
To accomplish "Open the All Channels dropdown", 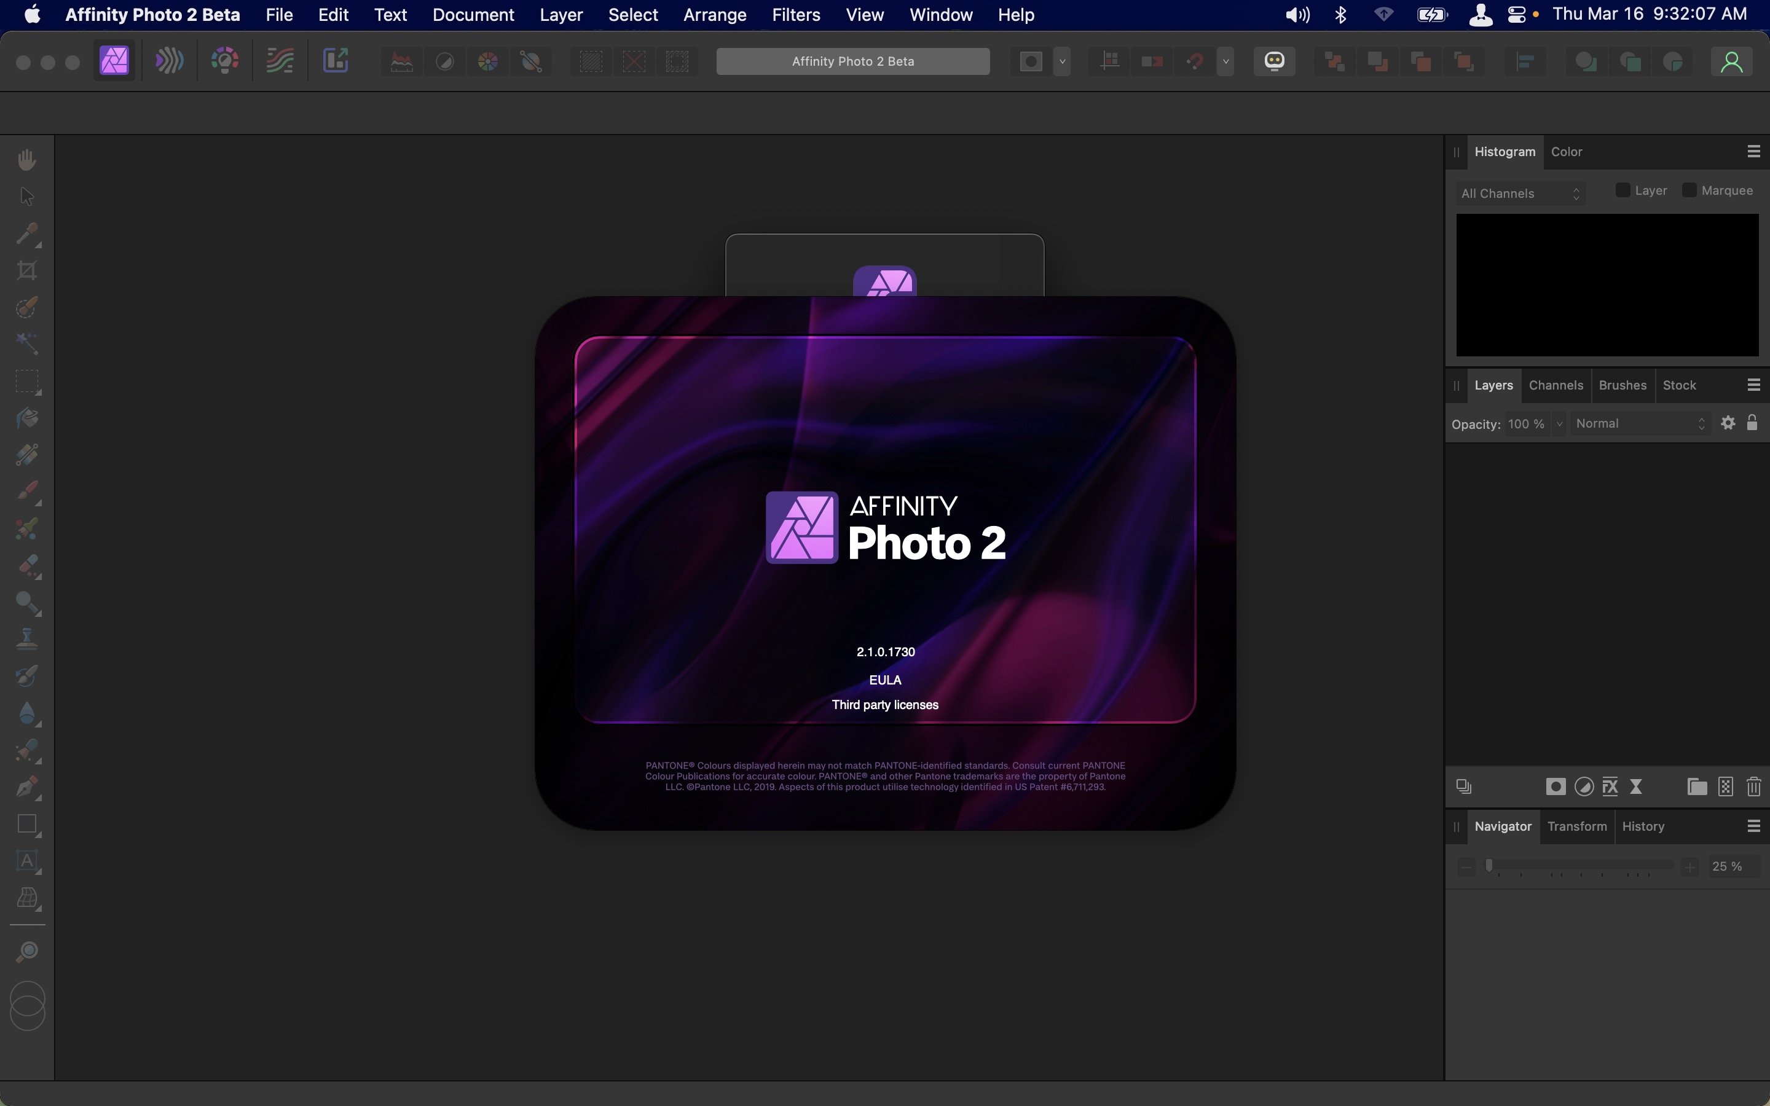I will [x=1520, y=193].
